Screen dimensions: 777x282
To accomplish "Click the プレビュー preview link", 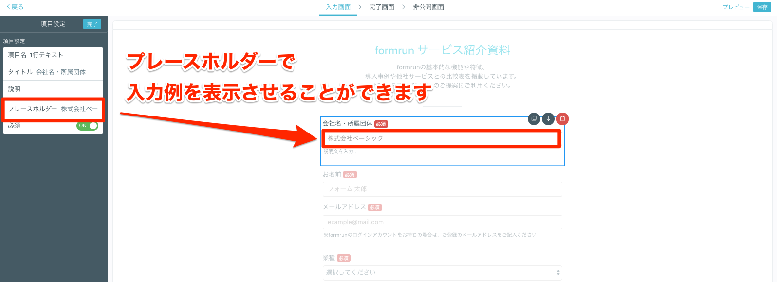I will point(736,7).
